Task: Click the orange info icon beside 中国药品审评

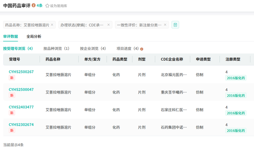Action: [33, 5]
